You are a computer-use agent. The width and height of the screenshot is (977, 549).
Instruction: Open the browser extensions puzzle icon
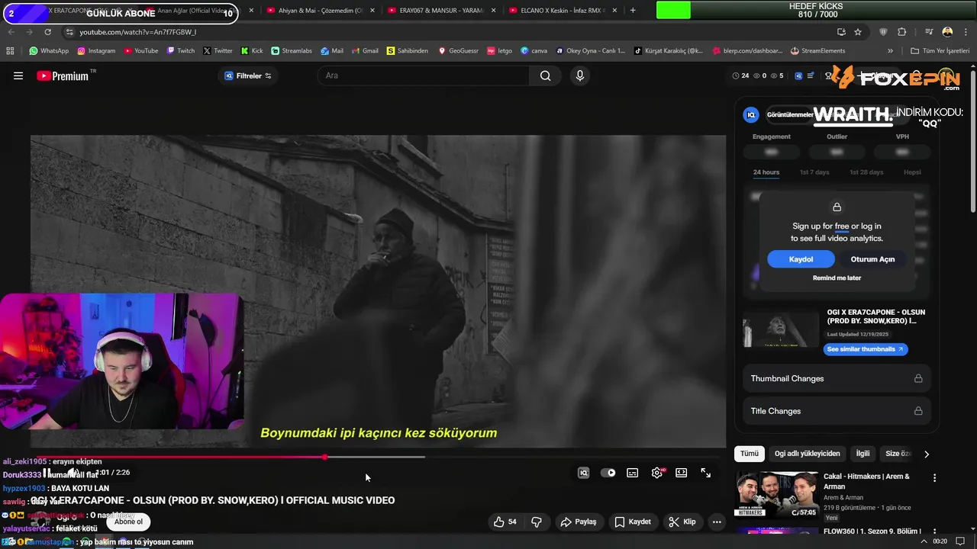(902, 32)
